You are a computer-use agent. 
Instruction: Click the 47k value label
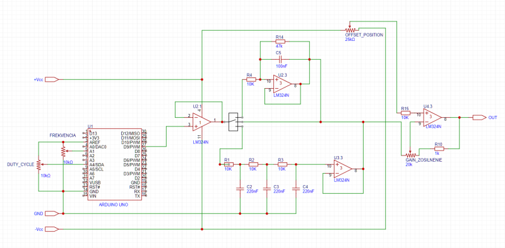(279, 47)
